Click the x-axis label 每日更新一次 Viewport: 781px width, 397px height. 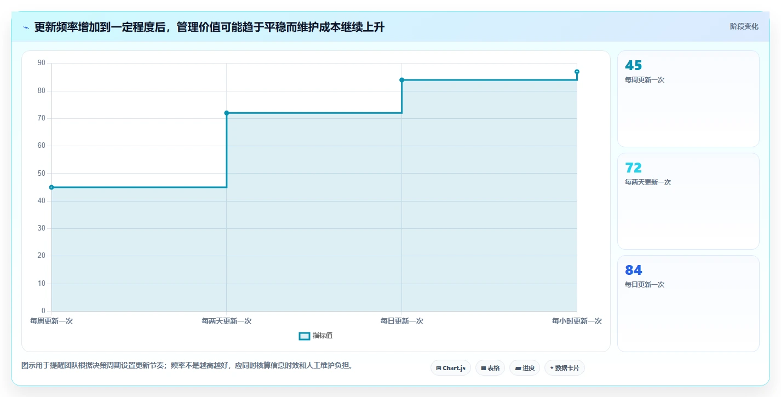[x=402, y=321]
